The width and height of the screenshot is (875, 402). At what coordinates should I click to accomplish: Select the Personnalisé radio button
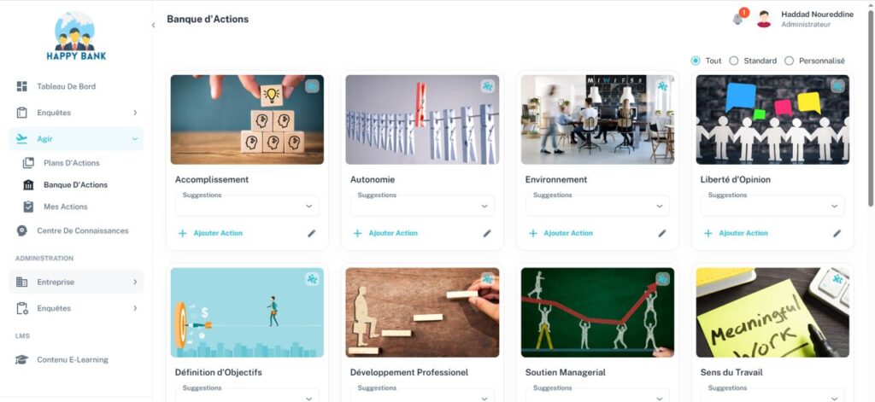click(x=789, y=61)
